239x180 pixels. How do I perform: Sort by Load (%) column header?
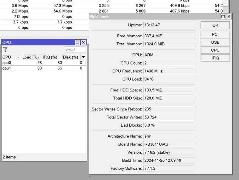[x=32, y=57]
